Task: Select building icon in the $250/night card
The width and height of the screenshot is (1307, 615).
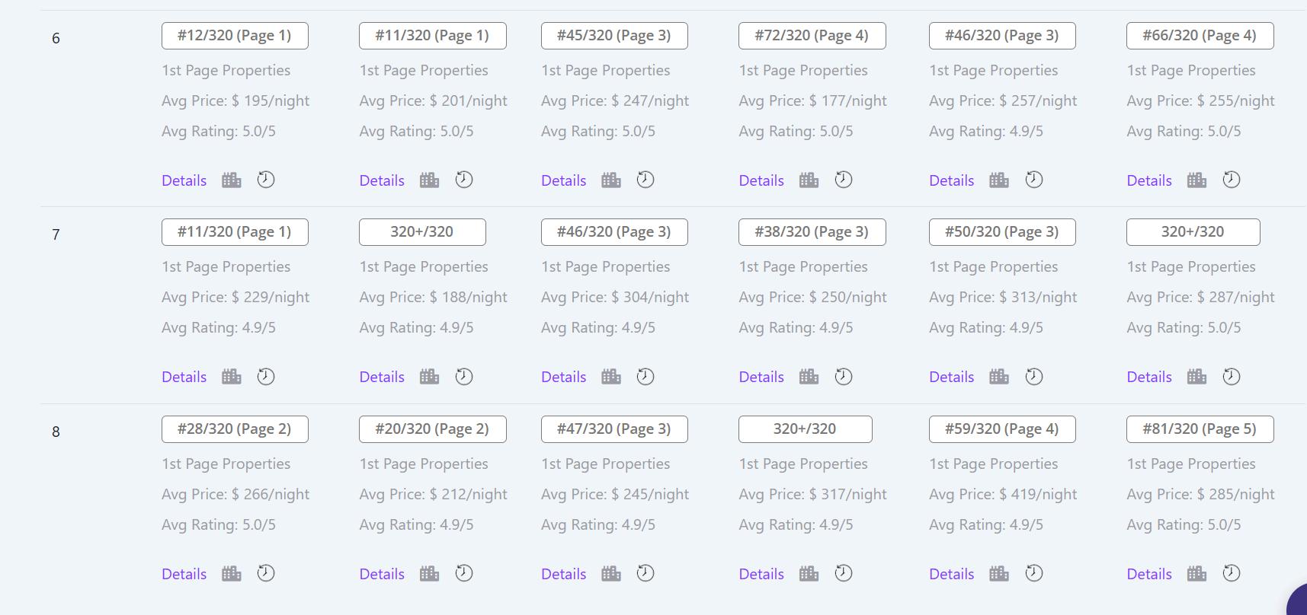Action: [x=809, y=377]
